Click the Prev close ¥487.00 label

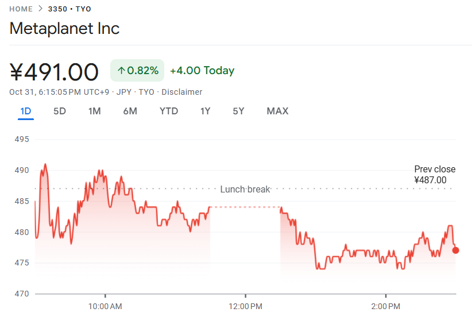(435, 175)
